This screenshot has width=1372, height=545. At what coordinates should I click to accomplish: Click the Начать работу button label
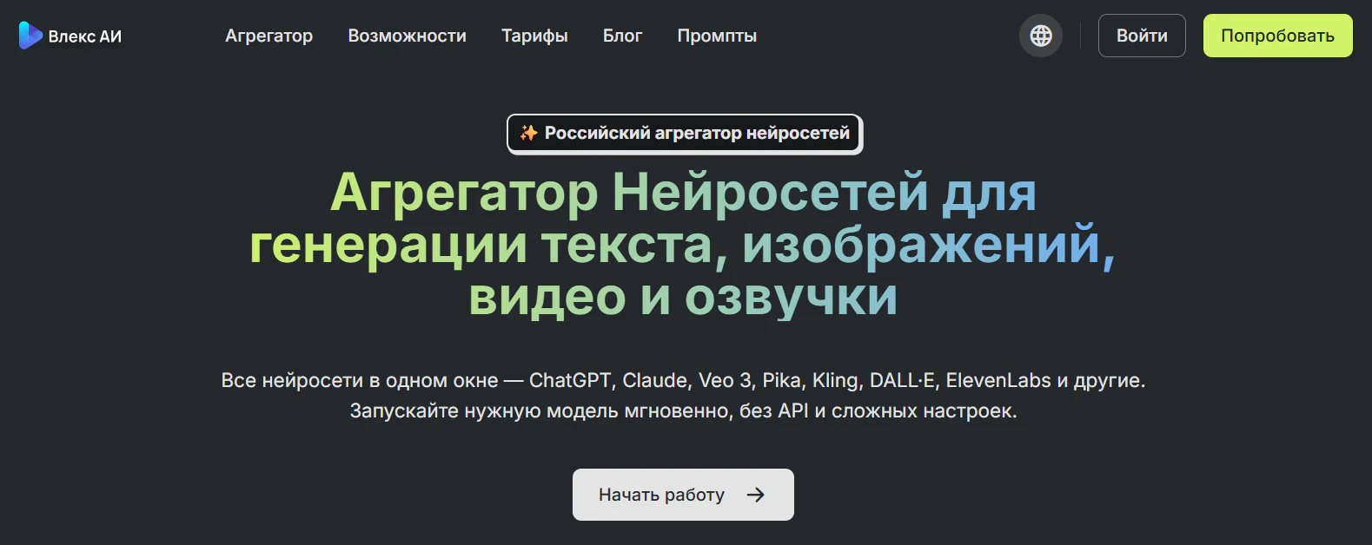tap(661, 495)
